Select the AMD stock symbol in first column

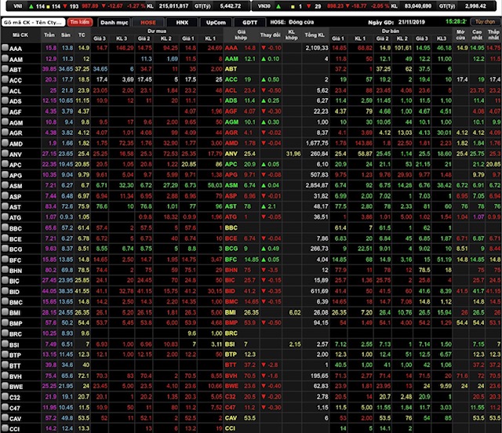tap(16, 144)
